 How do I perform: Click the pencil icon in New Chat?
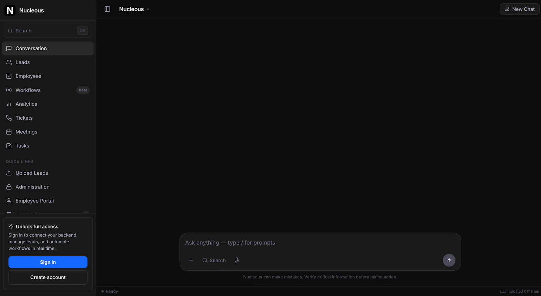[507, 9]
